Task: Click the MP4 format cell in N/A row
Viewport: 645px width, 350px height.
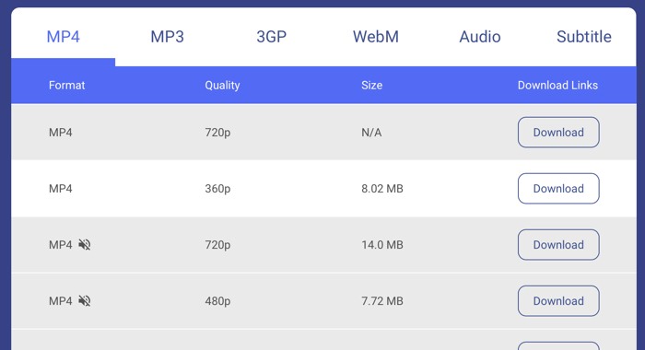Action: (x=61, y=133)
